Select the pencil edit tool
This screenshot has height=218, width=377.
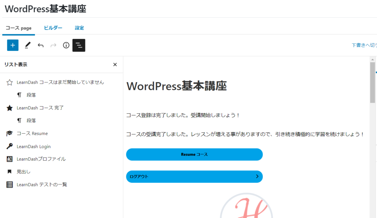click(x=28, y=45)
